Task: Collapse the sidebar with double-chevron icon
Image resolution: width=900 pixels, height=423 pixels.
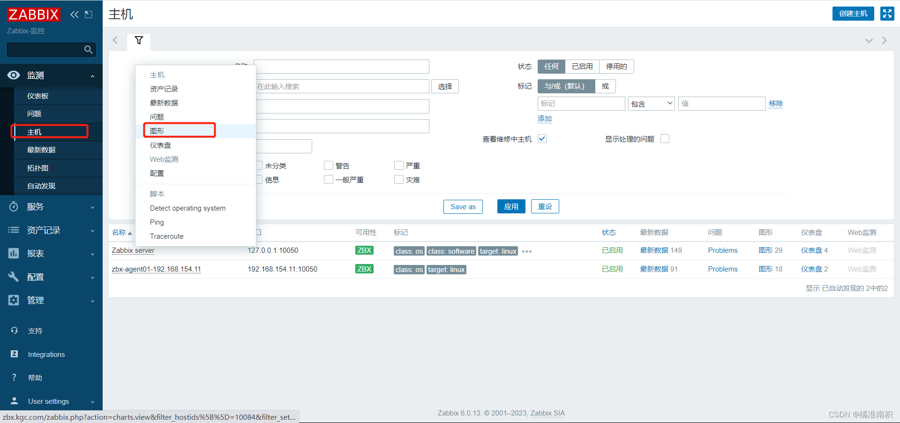Action: (x=75, y=15)
